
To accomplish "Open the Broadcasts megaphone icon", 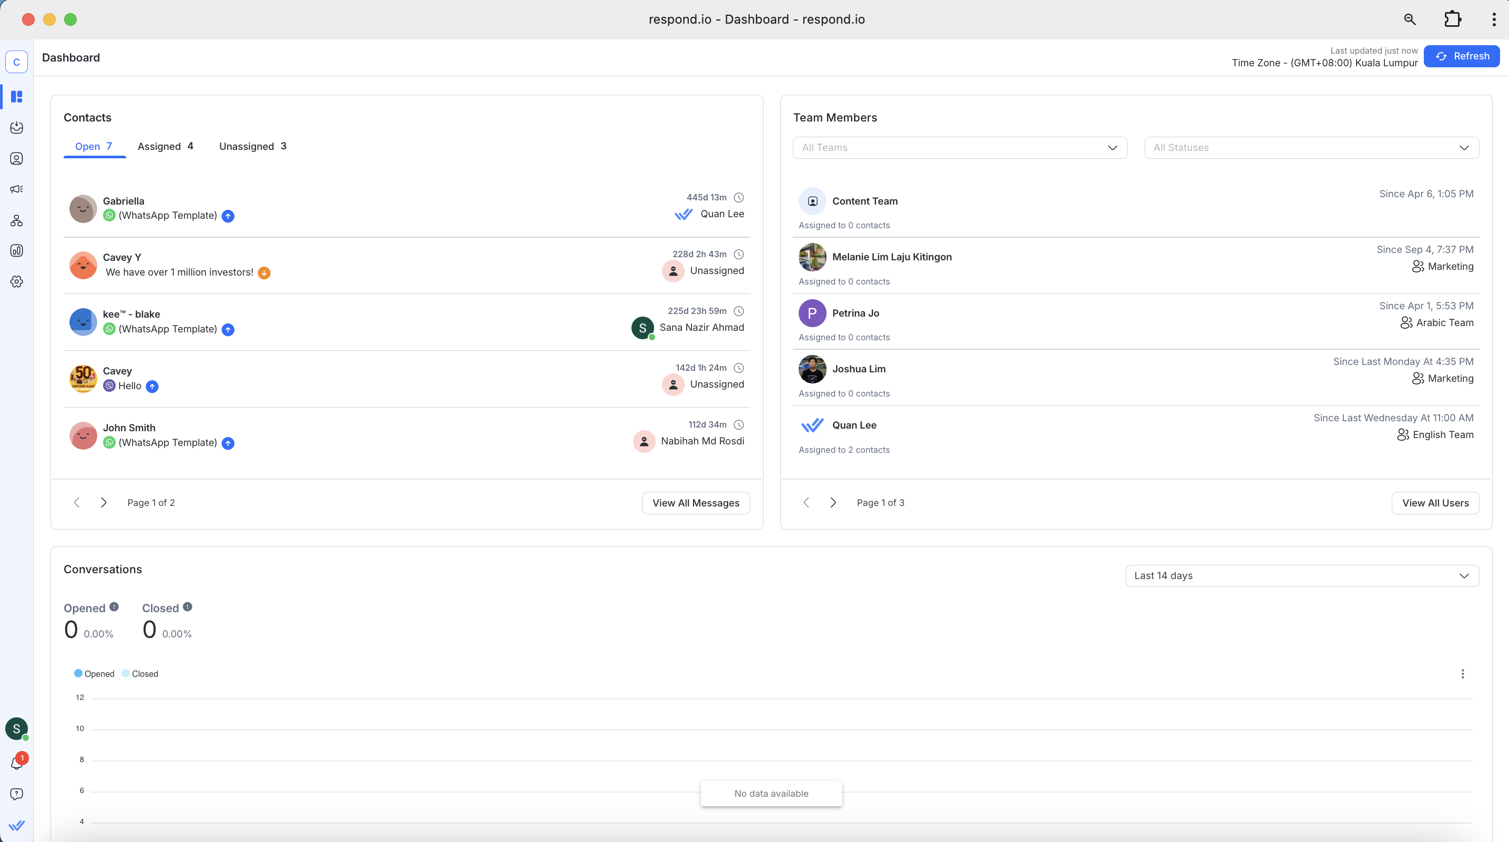I will click(x=16, y=189).
